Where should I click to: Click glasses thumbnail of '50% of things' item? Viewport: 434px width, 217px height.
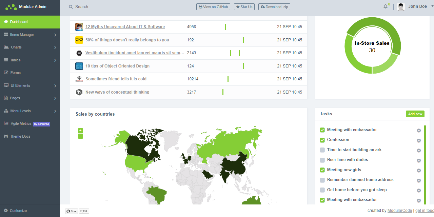79,40
